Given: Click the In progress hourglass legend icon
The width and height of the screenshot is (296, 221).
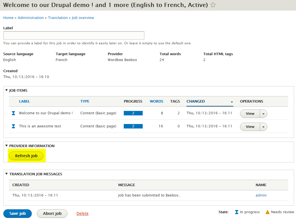Looking at the screenshot, I should coord(236,212).
